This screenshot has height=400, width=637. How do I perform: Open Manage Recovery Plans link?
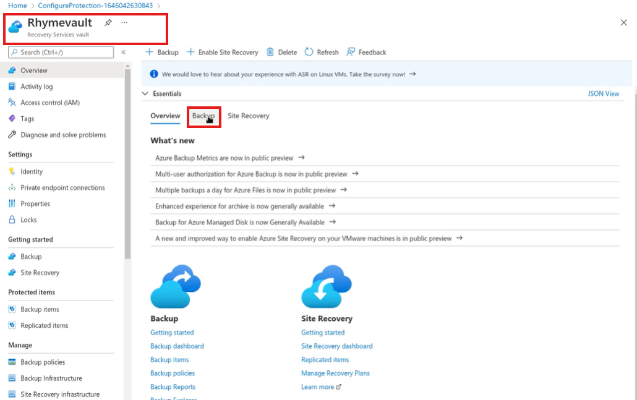pyautogui.click(x=335, y=373)
